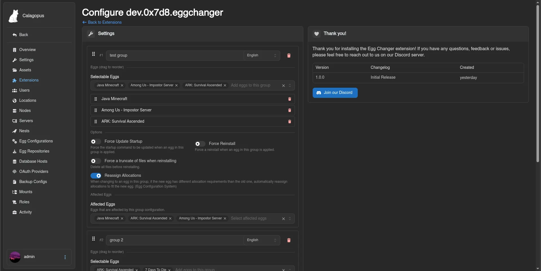Screen dimensions: 541x271
Task: Expand the Selectable Eggs list chevron
Action: [x=290, y=86]
